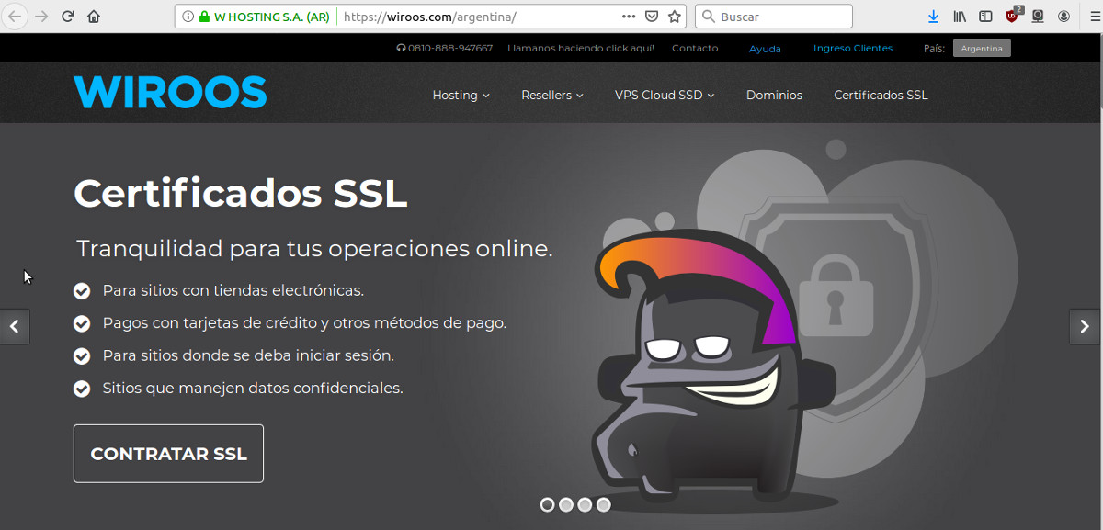Screen dimensions: 1103x530
Task: Go to the Firefox home page icon
Action: point(94,17)
